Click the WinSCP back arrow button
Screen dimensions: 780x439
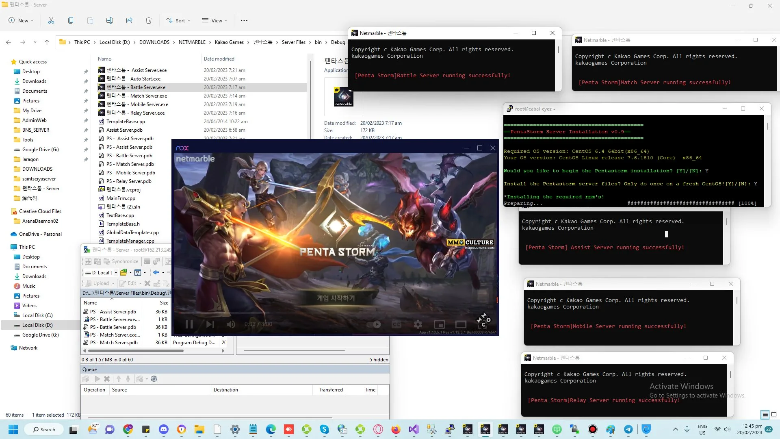coord(156,273)
